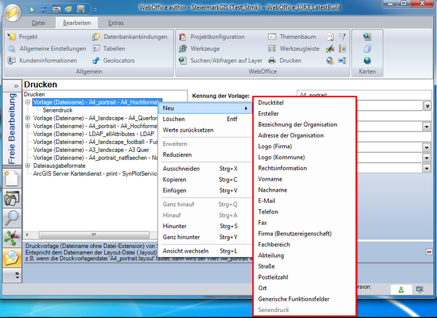The image size is (437, 318).
Task: Click the new document icon in left sidebar
Action: click(x=11, y=177)
